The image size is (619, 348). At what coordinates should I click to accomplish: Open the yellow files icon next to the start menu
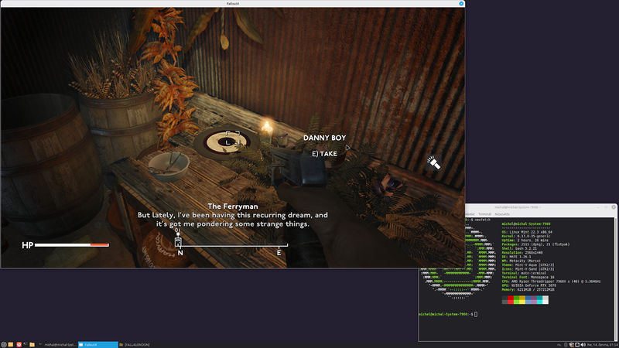[11, 344]
